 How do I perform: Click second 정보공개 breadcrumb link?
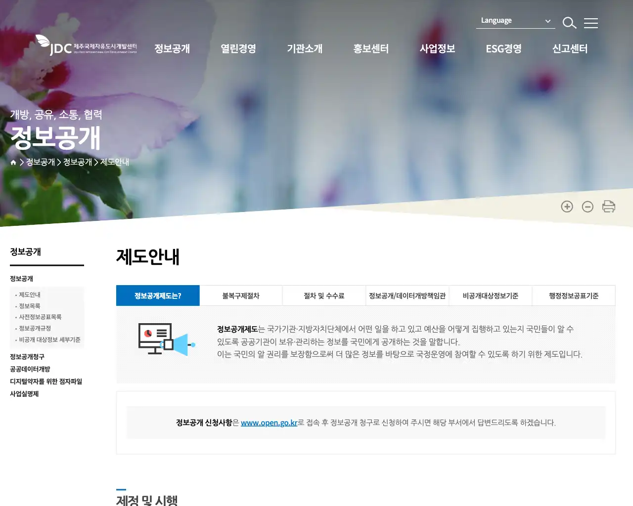tap(78, 162)
